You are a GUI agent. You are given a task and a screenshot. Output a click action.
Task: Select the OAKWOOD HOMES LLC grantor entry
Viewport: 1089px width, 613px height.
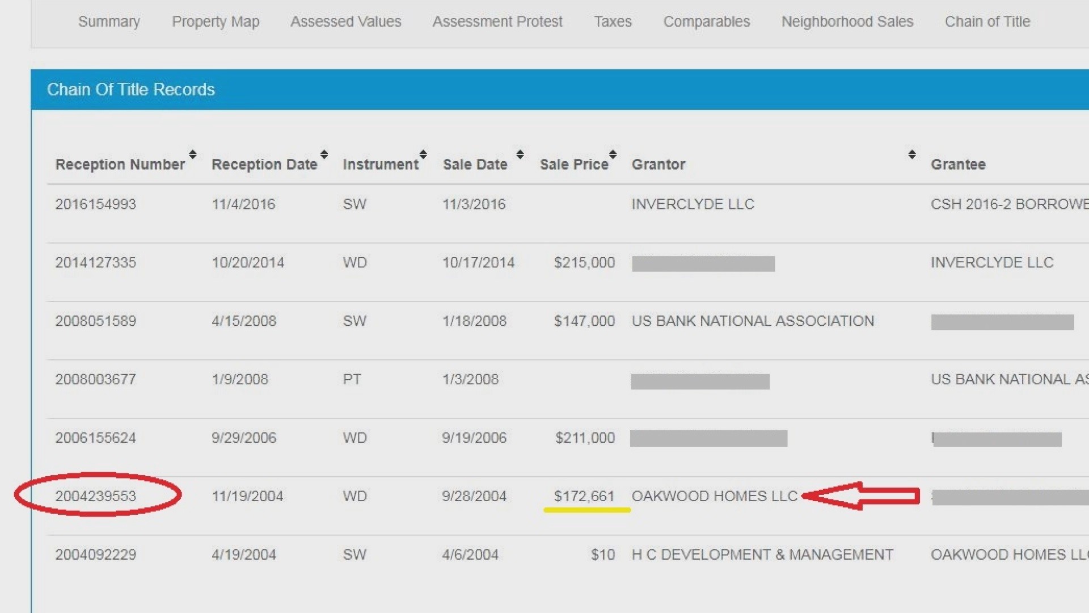click(714, 496)
